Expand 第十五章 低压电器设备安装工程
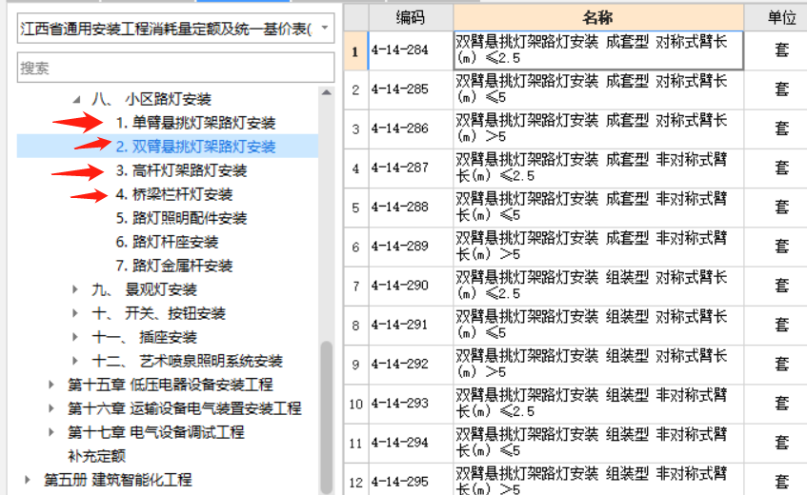 50,385
